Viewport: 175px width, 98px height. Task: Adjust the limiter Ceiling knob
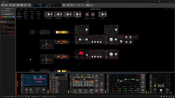point(167,90)
